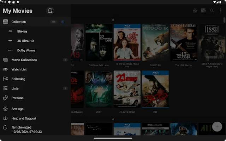Screen dimensions: 226x141
Task: Open the 10 Cloverfield Lane cover
Action: tap(99, 42)
